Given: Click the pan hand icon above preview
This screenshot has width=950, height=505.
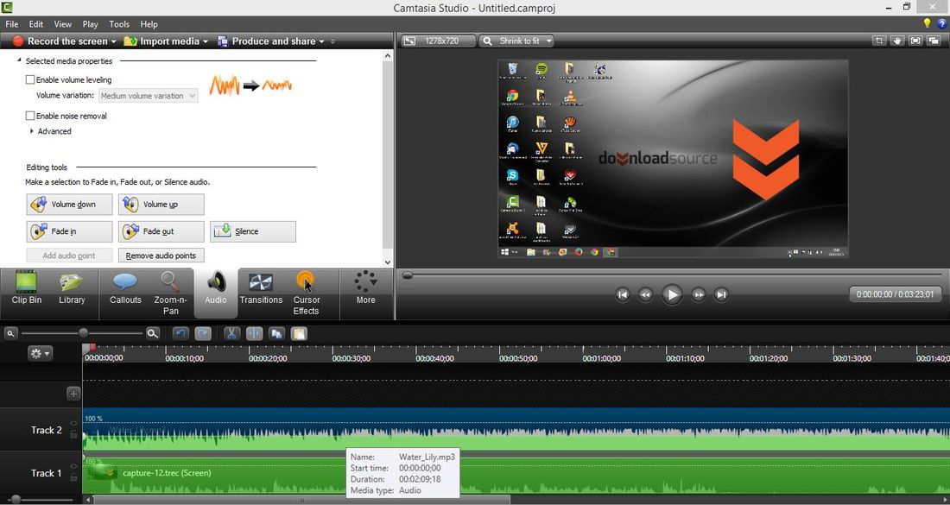Looking at the screenshot, I should click(896, 41).
